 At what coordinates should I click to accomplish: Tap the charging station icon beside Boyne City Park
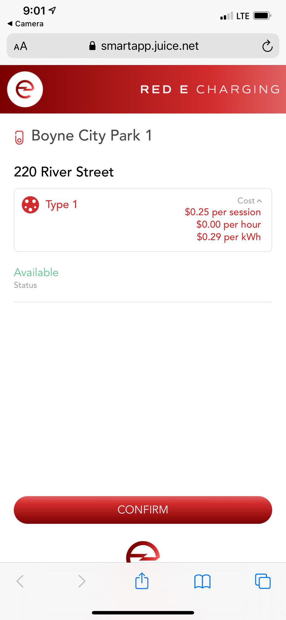click(19, 137)
